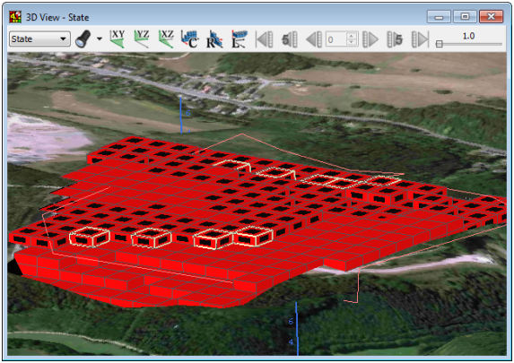Image resolution: width=514 pixels, height=363 pixels.
Task: Switch to the YZ plane view
Action: pyautogui.click(x=142, y=39)
